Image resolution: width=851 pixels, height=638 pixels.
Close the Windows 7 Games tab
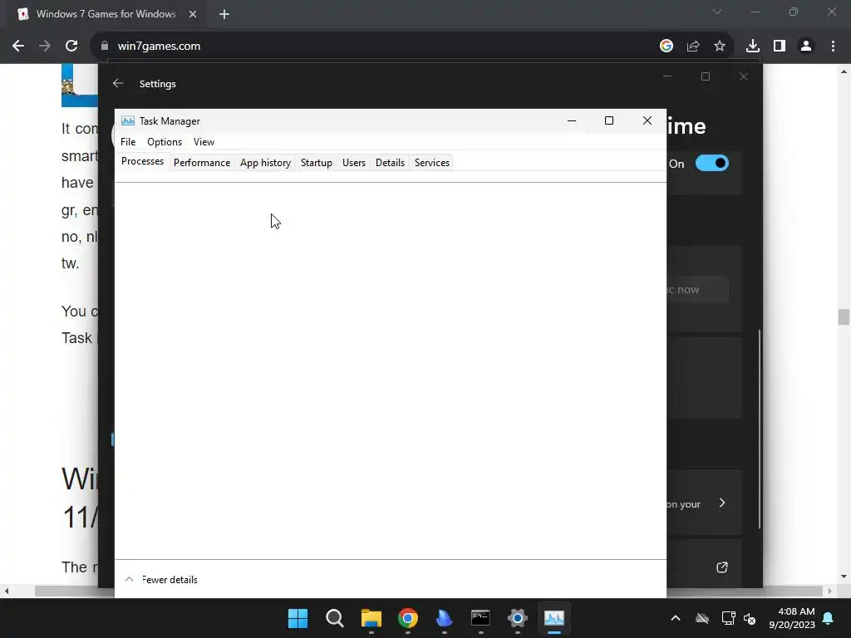(x=193, y=14)
